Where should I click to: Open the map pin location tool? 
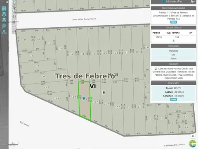coord(4,32)
